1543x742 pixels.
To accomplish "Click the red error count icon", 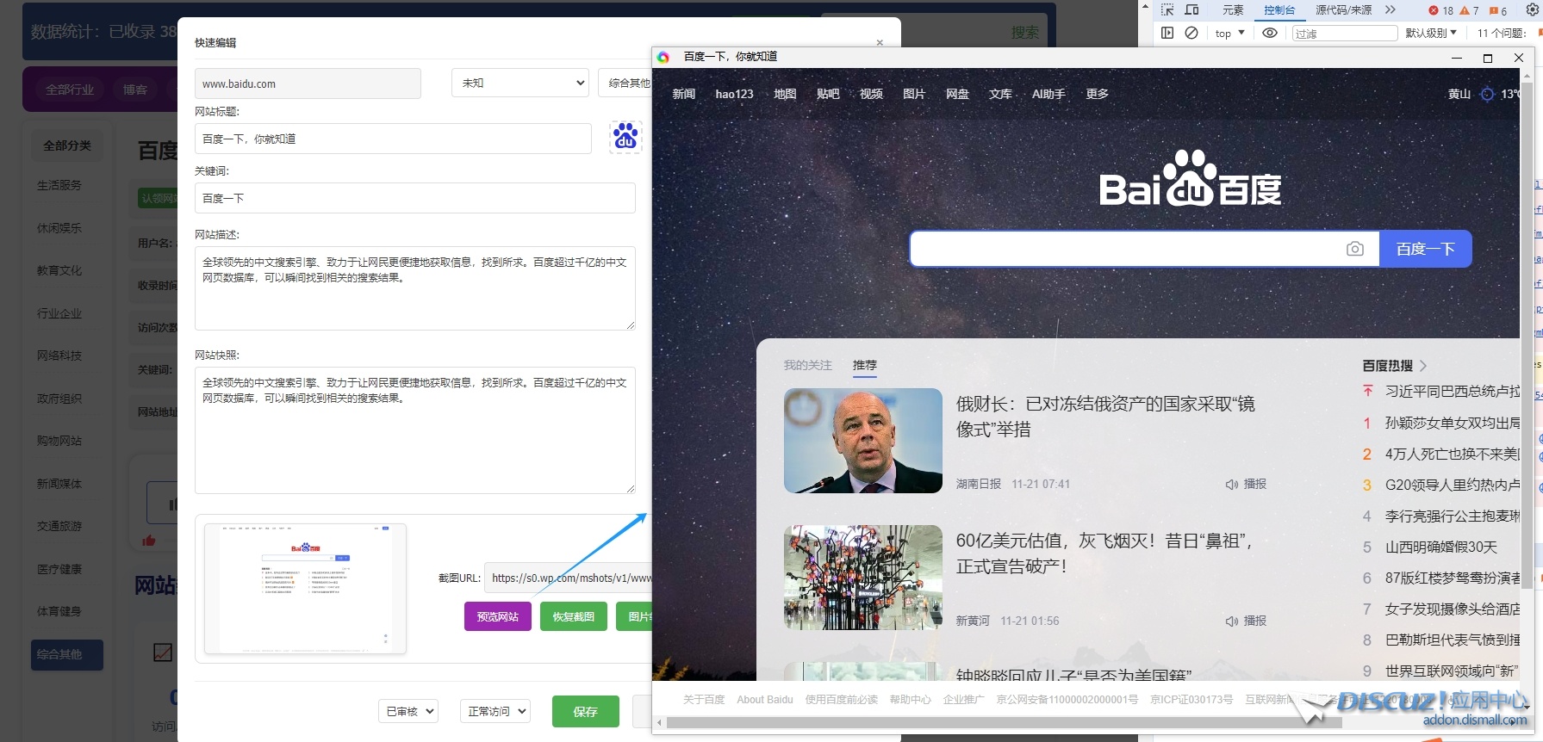I will pos(1434,10).
